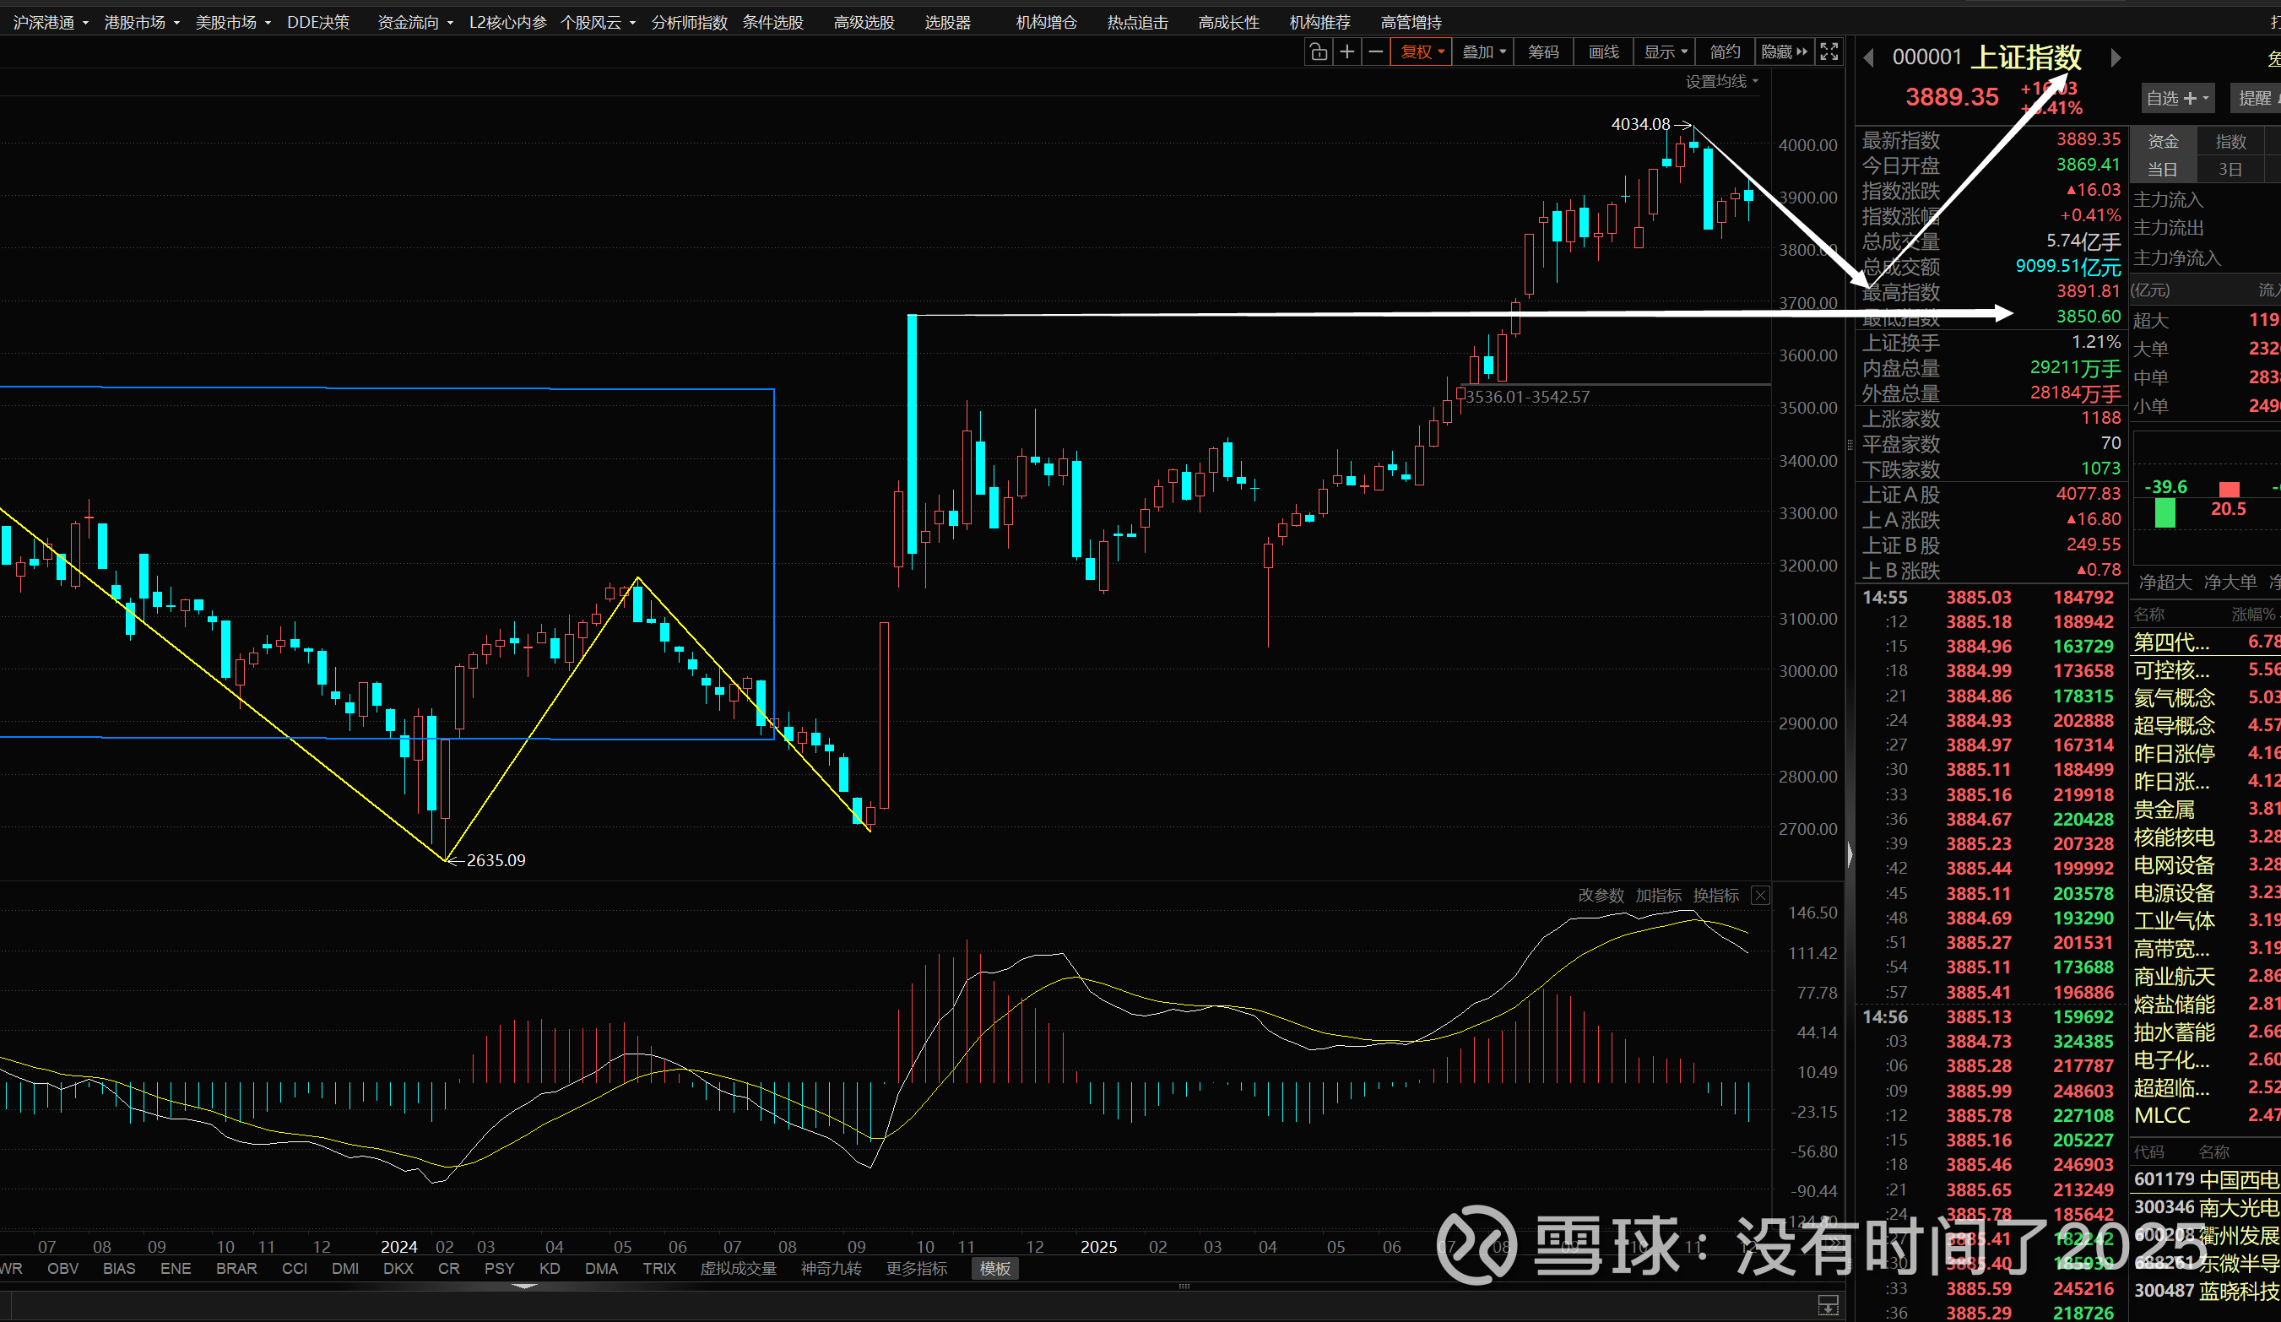
Task: Zoom in chart with plus icon
Action: 1346,52
